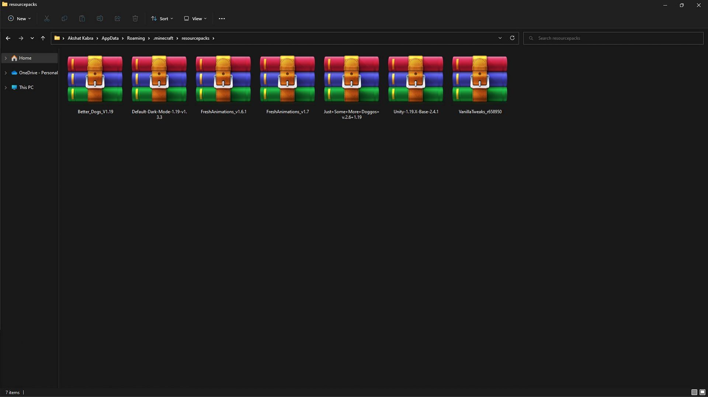
Task: Navigate to .minecraft in breadcrumb
Action: (163, 38)
